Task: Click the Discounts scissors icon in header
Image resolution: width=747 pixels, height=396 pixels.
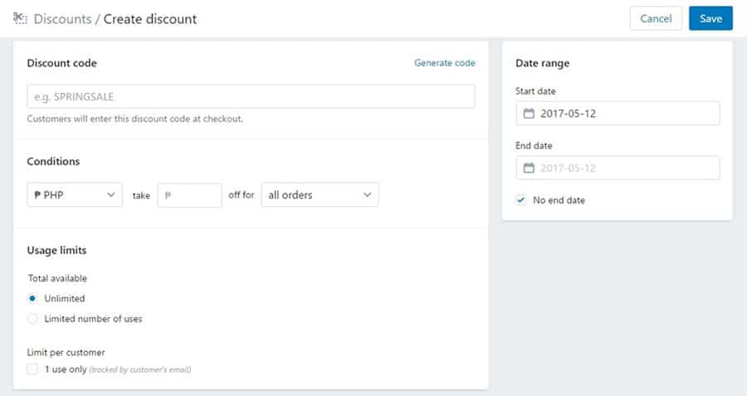Action: (20, 18)
